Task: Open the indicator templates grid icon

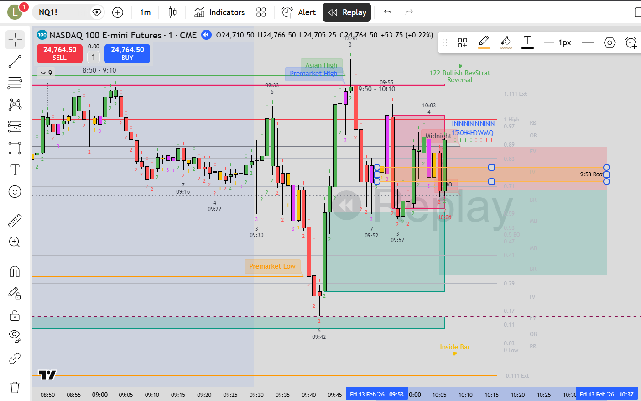Action: coord(261,12)
